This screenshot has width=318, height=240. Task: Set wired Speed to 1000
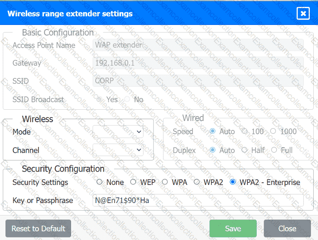pos(273,131)
